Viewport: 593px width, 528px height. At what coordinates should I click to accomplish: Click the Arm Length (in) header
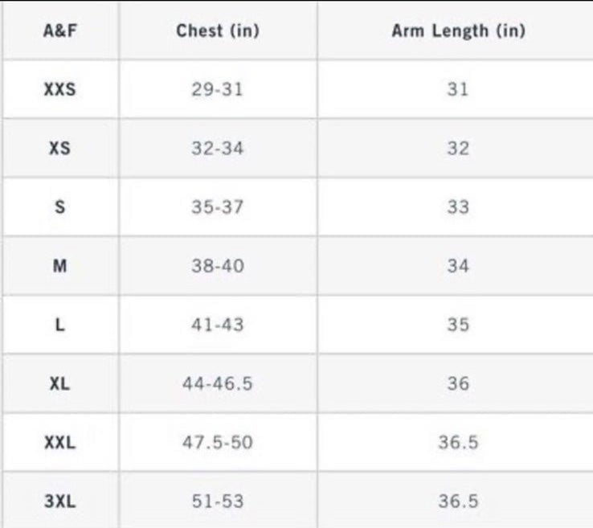458,31
